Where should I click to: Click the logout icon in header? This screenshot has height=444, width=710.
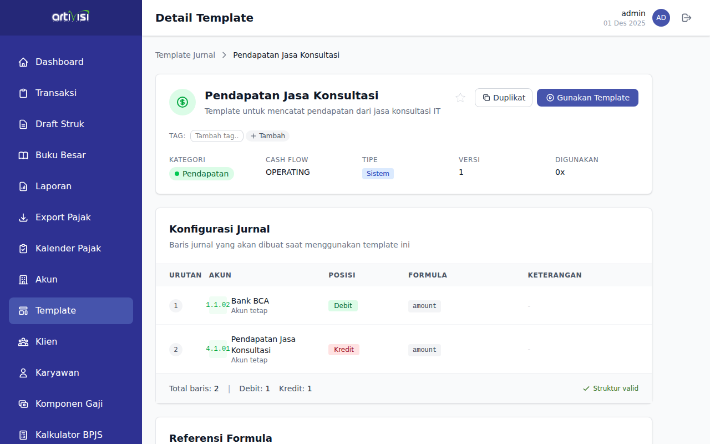click(x=687, y=18)
